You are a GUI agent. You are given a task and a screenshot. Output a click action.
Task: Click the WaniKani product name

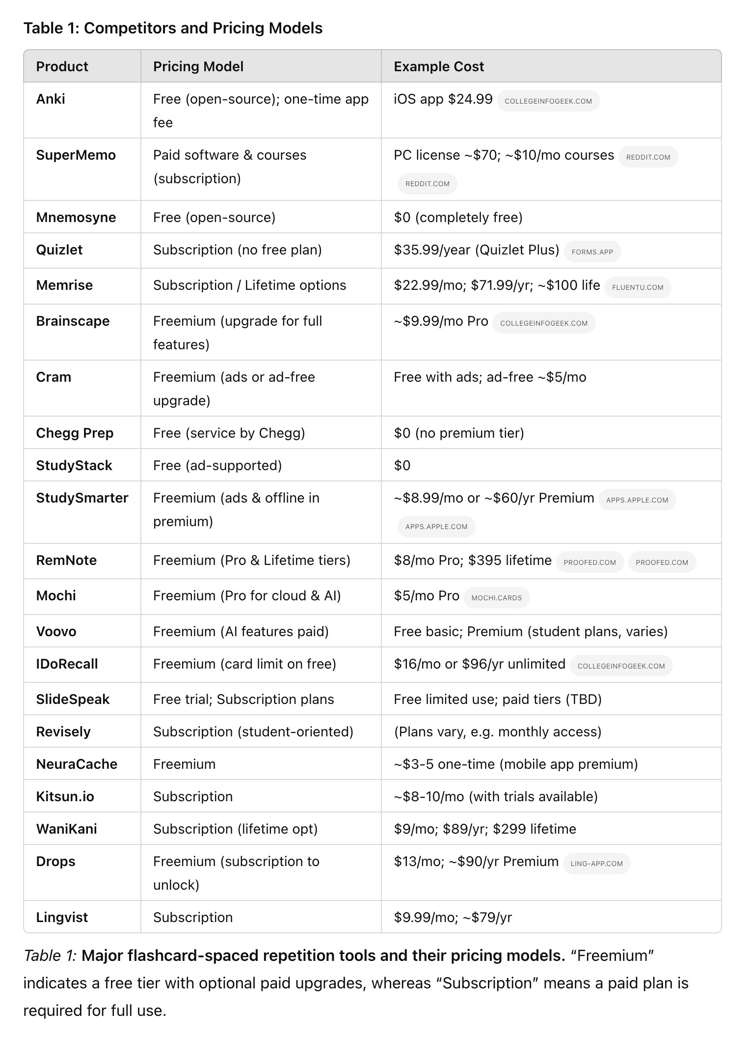66,829
